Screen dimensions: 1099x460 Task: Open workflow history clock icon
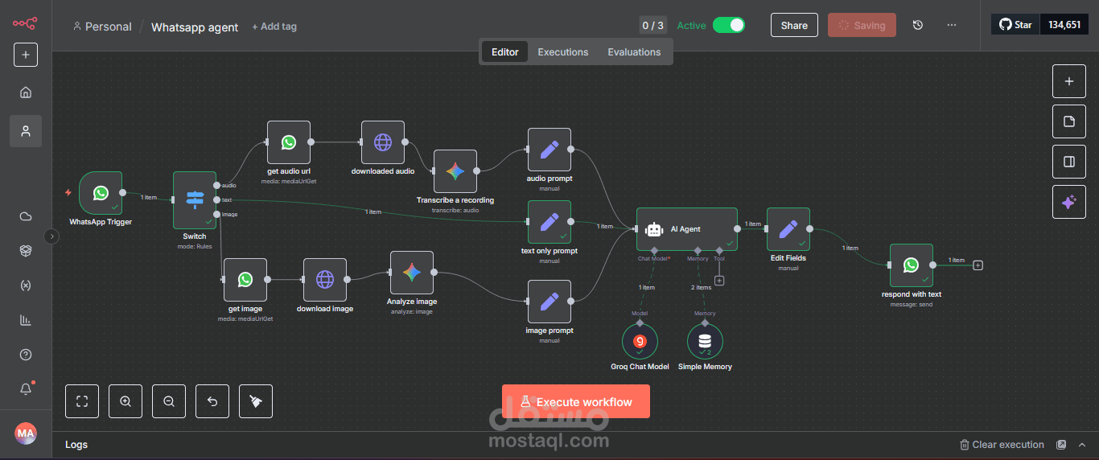918,26
